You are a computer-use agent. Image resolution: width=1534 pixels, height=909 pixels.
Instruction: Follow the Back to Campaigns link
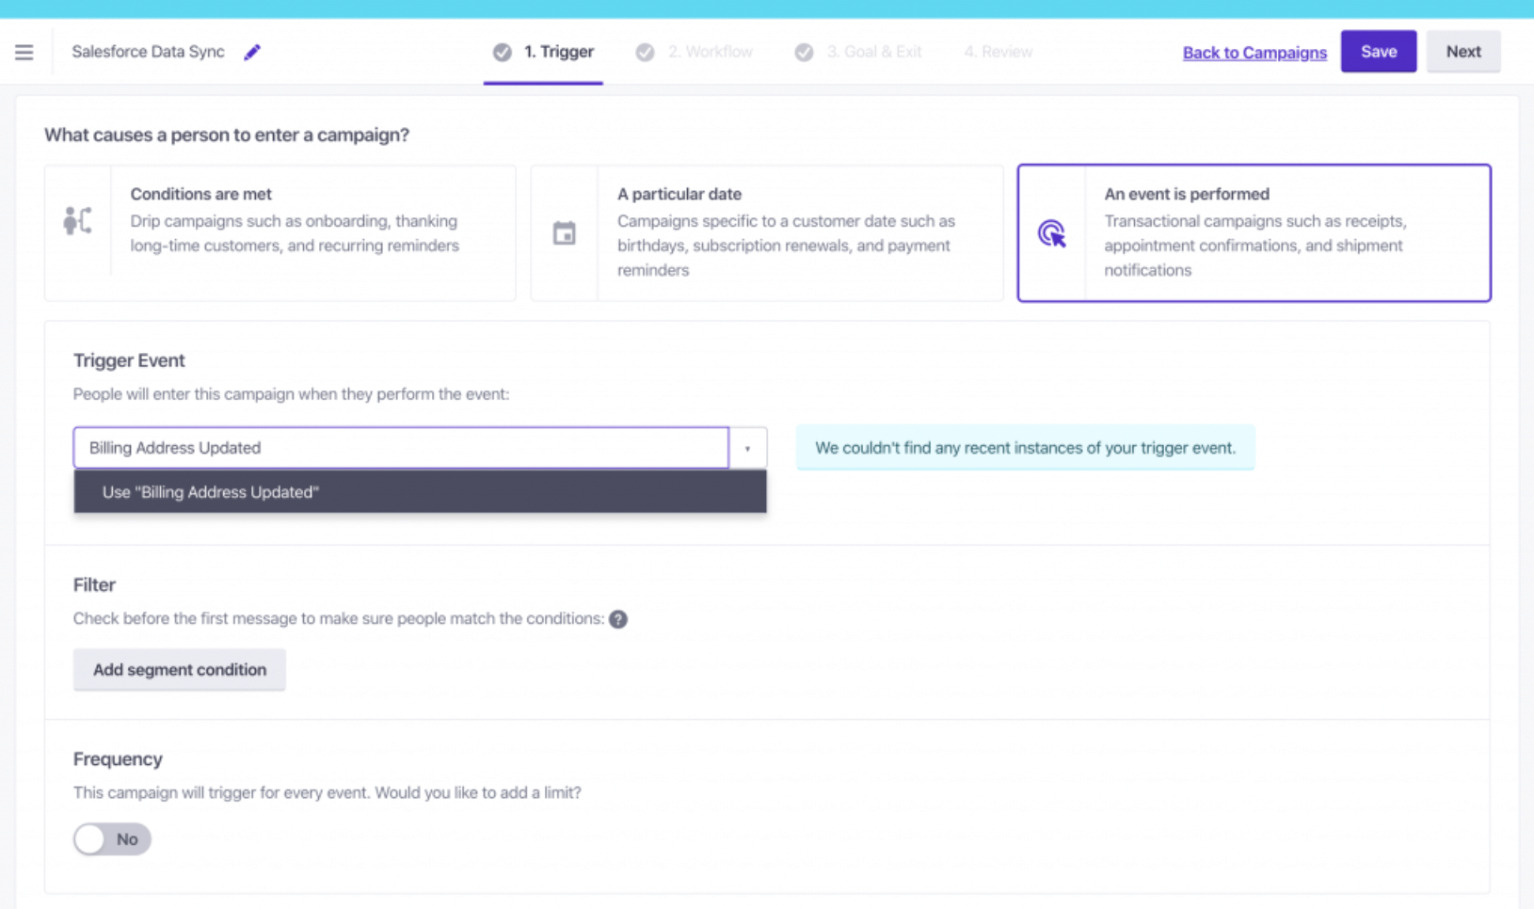pos(1254,53)
